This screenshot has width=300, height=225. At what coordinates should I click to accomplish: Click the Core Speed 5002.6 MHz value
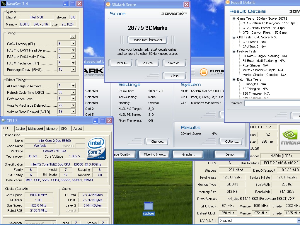click(x=38, y=195)
